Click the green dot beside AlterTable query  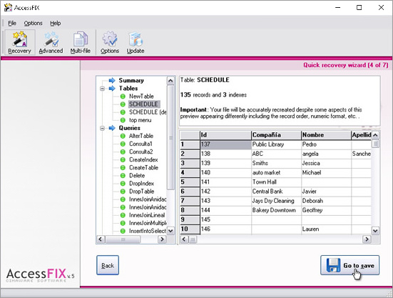pos(123,136)
